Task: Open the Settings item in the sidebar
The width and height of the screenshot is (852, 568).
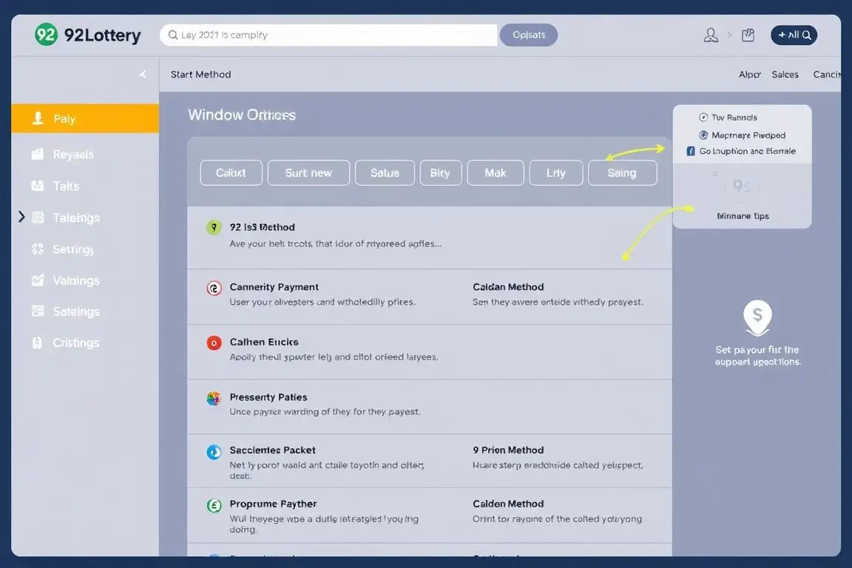Action: tap(72, 249)
